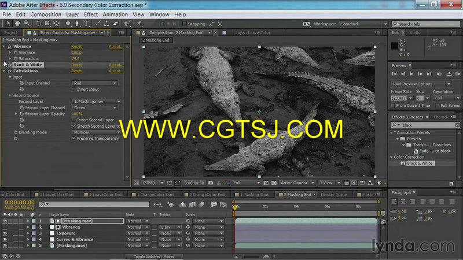Viewport: 463px width, 260px height.
Task: Open the Second Layer Channel Green dropdown
Action: pyautogui.click(x=94, y=107)
